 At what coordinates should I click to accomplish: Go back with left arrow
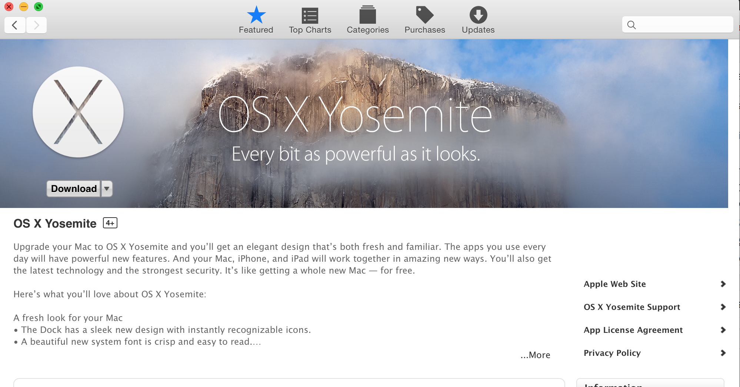coord(15,25)
